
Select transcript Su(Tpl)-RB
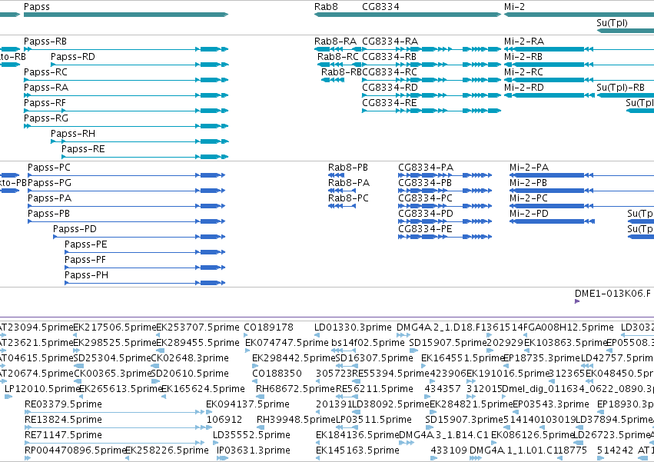(620, 88)
